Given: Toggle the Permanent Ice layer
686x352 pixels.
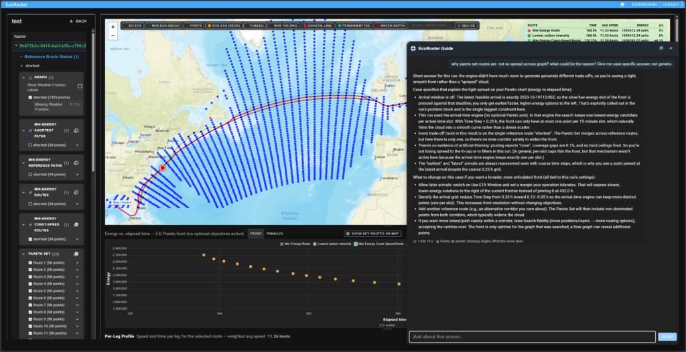Looking at the screenshot, I should point(354,26).
